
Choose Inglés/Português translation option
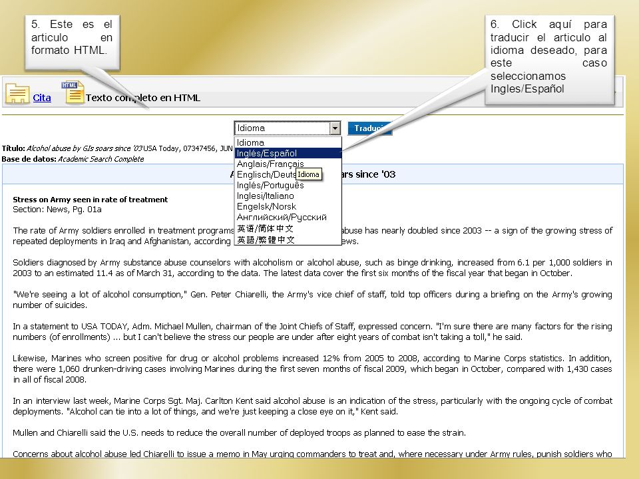[x=288, y=185]
